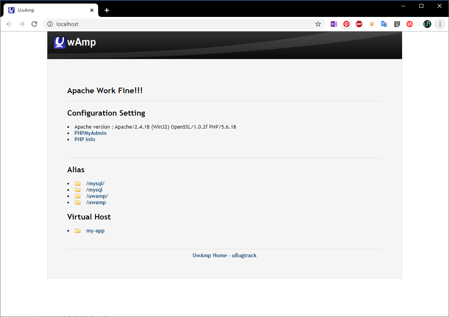Image resolution: width=449 pixels, height=317 pixels.
Task: Open the Chrome three-dot menu
Action: pos(440,24)
